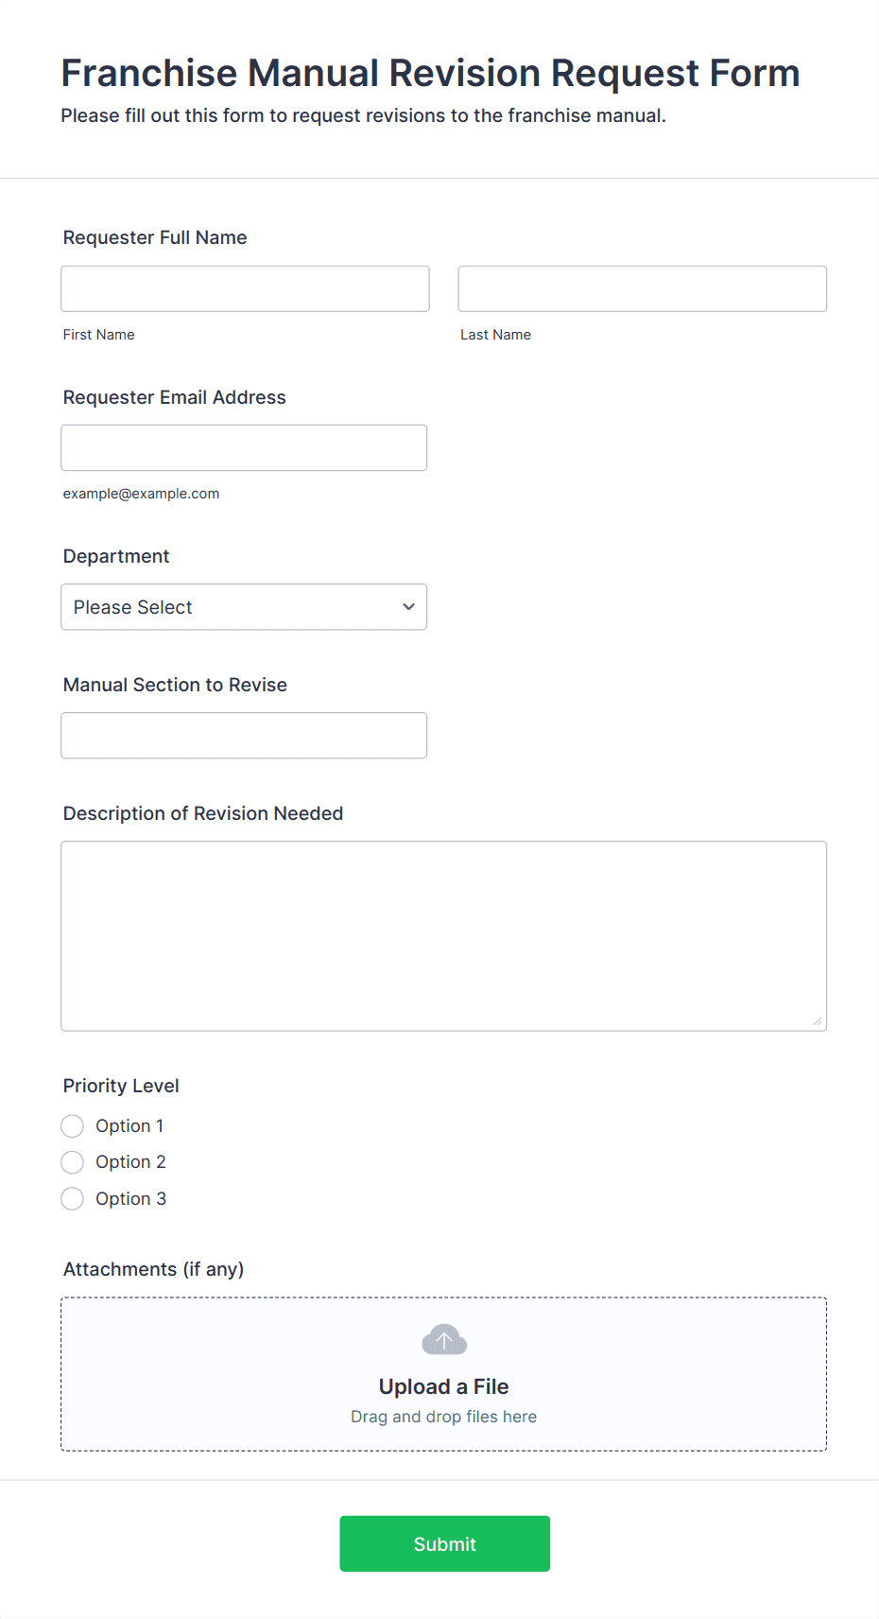Click the Priority Level label
Viewport: 879px width, 1619px height.
[x=121, y=1086]
